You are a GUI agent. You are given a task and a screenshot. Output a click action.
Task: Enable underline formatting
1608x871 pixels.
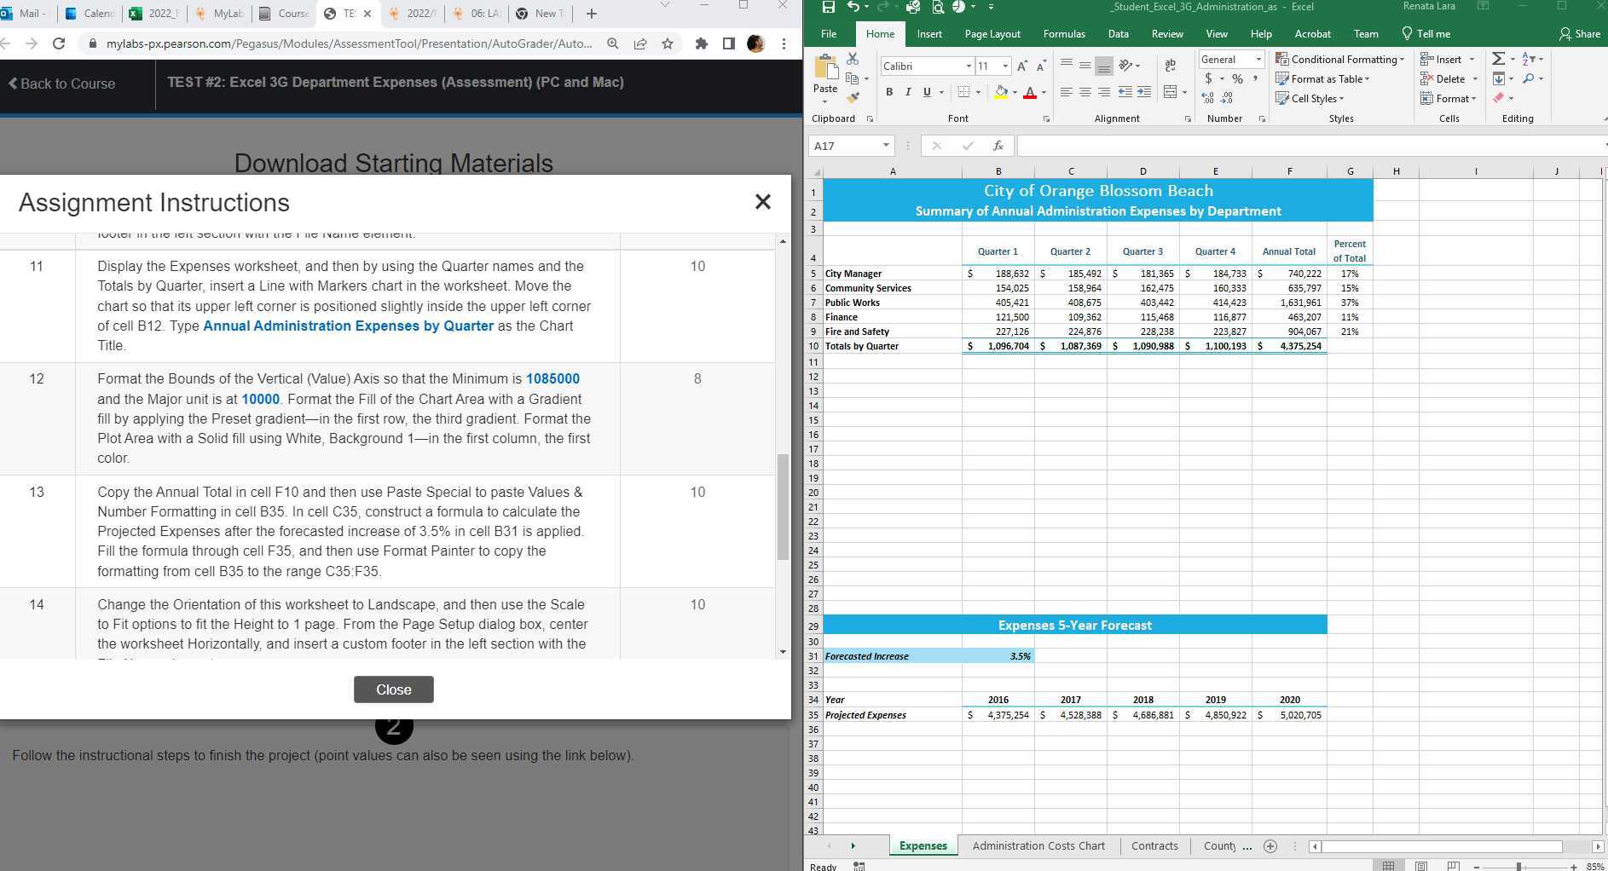(x=926, y=91)
